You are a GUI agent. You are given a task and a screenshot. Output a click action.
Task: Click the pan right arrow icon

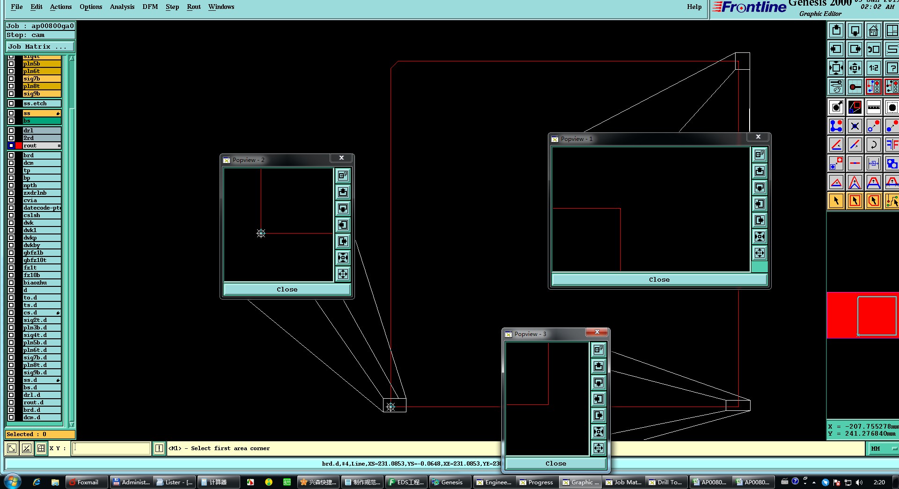[855, 49]
